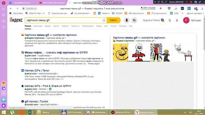The width and height of the screenshot is (205, 115).
Task: Open computer desk meme thumbnail
Action: pyautogui.click(x=183, y=52)
